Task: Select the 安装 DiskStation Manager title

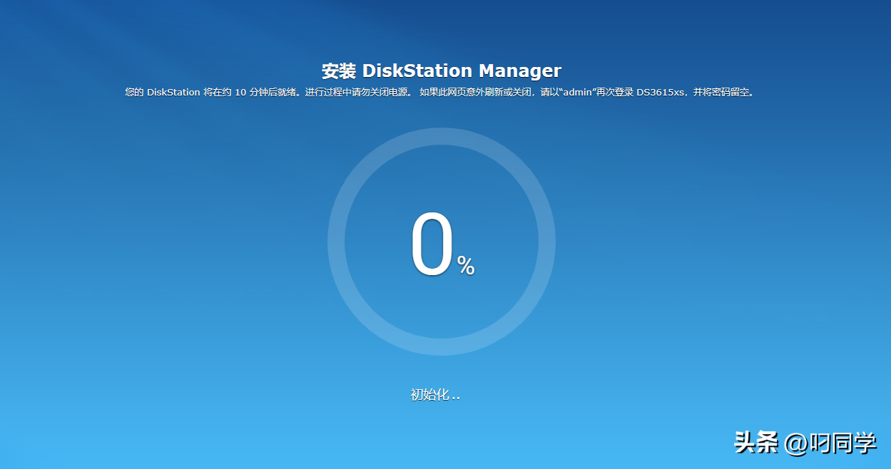Action: click(x=442, y=71)
